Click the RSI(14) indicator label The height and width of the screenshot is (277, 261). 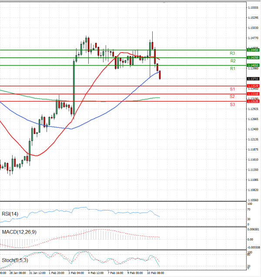10,214
